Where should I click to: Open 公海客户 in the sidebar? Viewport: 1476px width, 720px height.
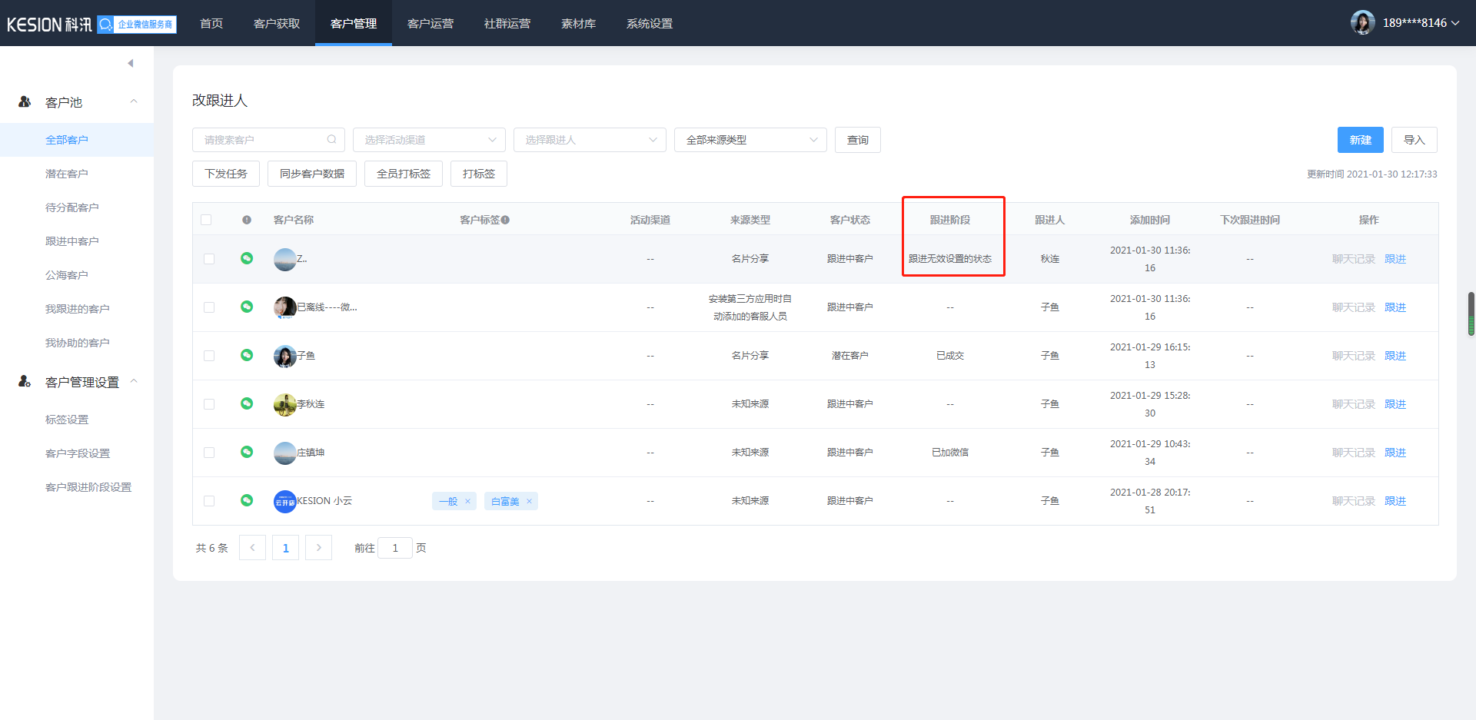[x=67, y=275]
